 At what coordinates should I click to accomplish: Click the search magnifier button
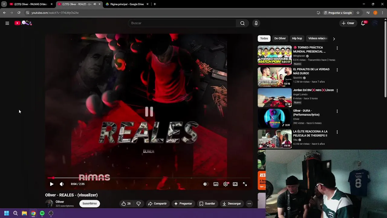pyautogui.click(x=242, y=23)
